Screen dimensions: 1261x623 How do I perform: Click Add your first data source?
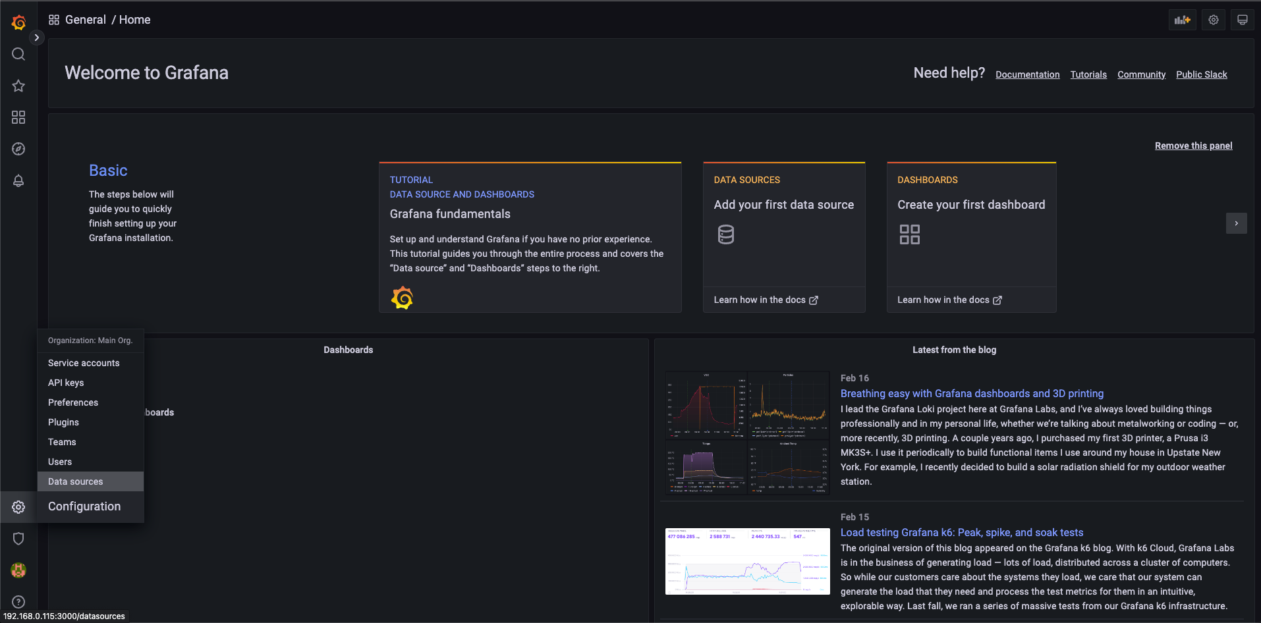click(x=784, y=205)
